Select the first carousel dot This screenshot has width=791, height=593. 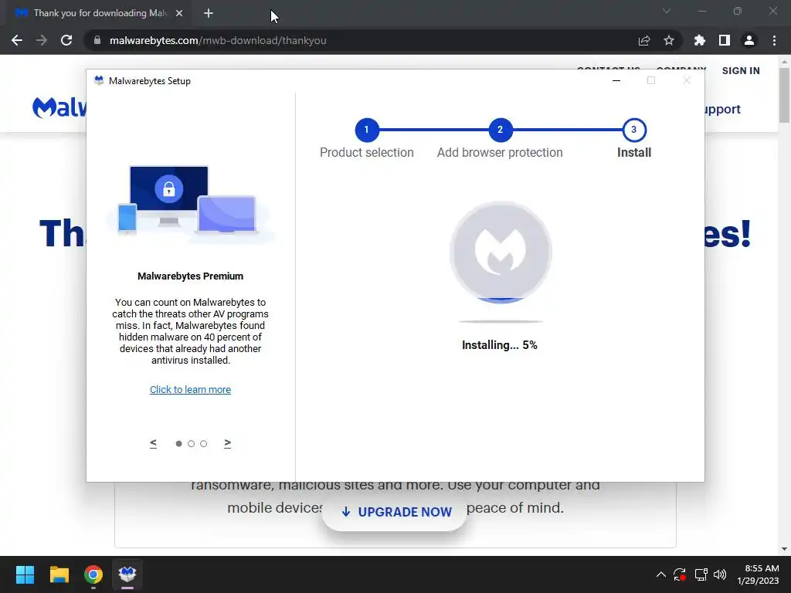pyautogui.click(x=178, y=444)
